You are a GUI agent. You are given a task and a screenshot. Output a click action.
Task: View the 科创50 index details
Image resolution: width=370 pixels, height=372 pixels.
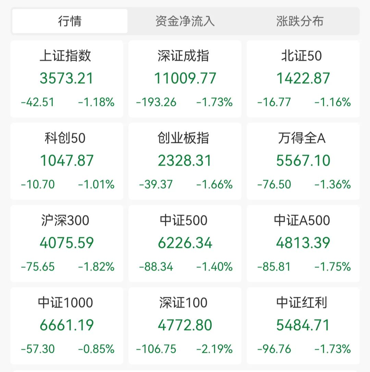click(x=66, y=161)
